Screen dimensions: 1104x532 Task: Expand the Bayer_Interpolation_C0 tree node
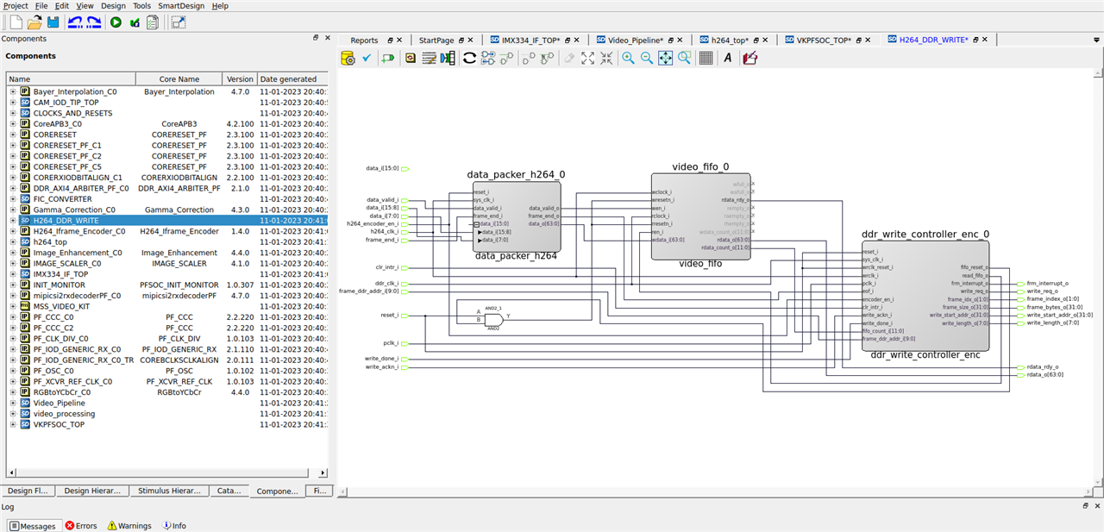(x=13, y=91)
